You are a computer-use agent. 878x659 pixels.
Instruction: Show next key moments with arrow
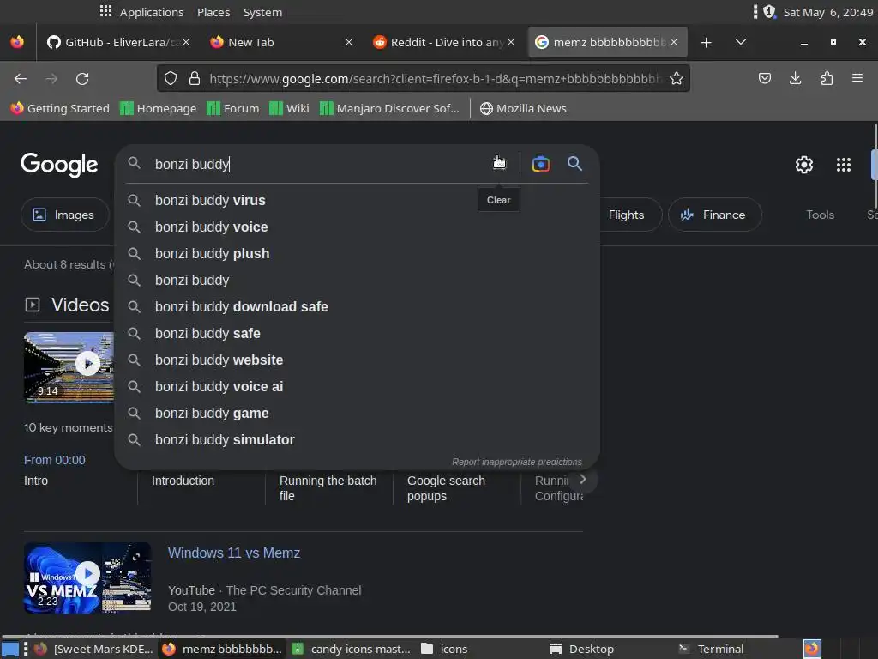583,479
